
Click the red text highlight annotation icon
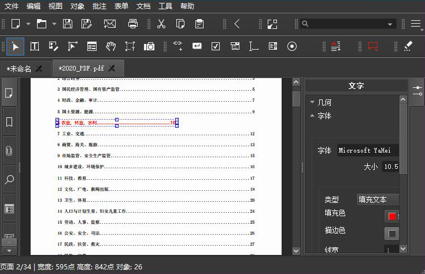(x=335, y=46)
